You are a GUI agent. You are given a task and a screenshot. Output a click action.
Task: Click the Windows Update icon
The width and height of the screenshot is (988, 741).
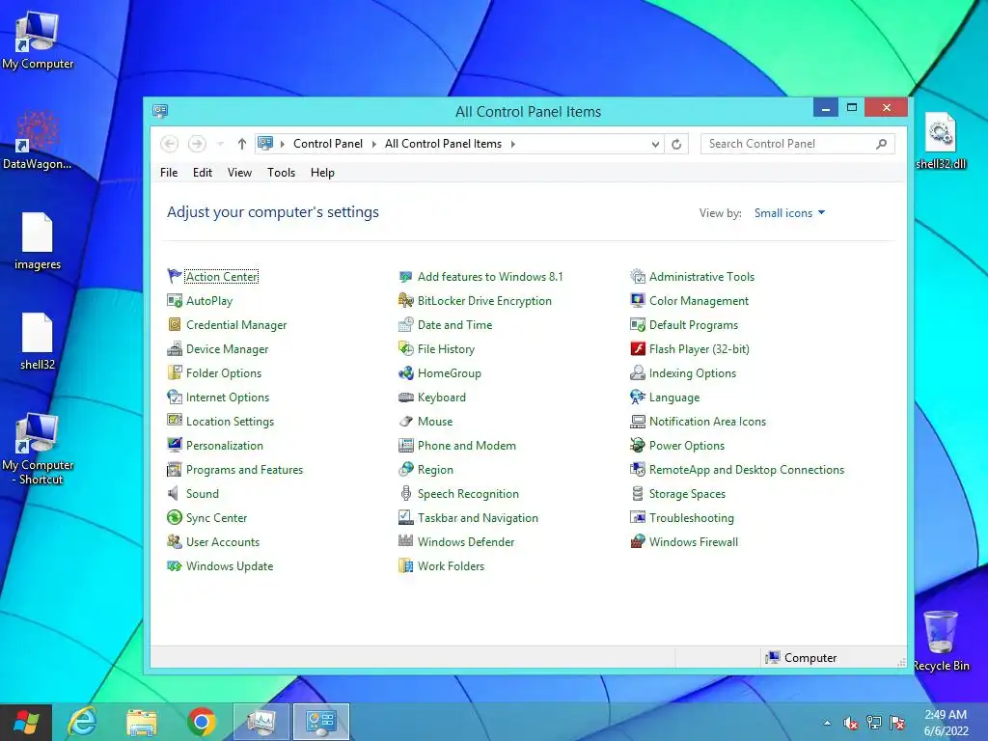175,565
